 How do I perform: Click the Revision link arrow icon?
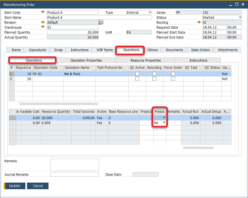click(43, 22)
